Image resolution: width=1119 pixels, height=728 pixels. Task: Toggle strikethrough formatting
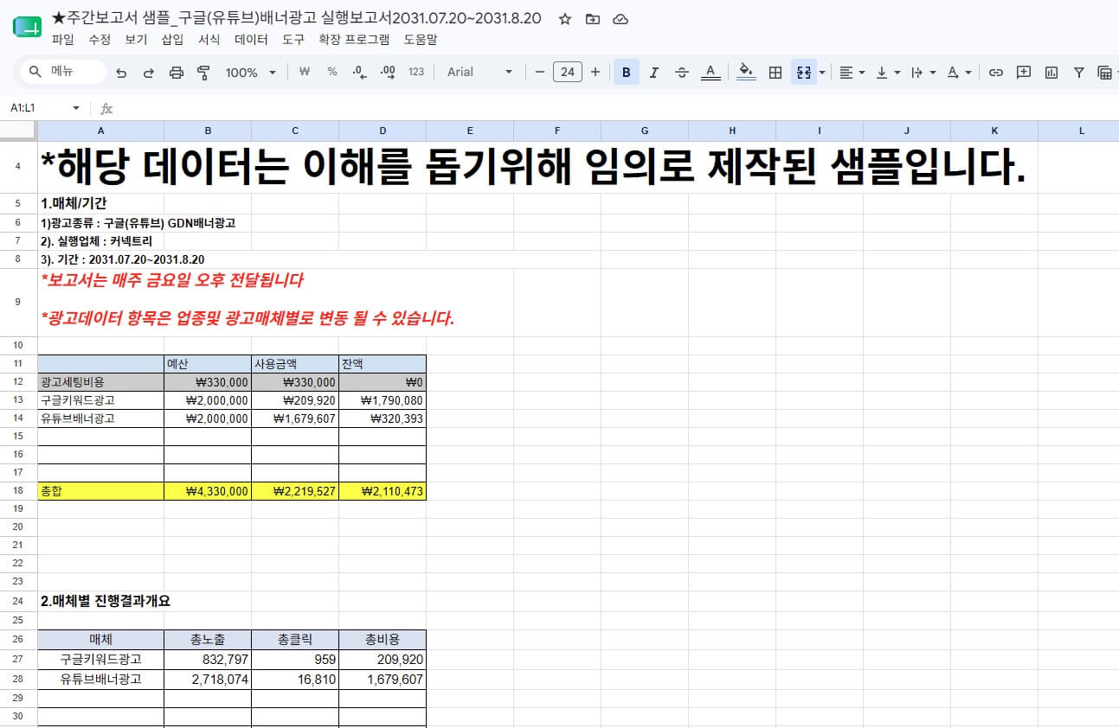point(681,73)
